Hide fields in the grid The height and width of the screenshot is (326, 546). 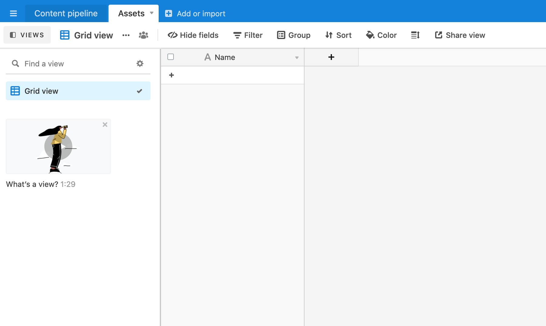tap(193, 35)
